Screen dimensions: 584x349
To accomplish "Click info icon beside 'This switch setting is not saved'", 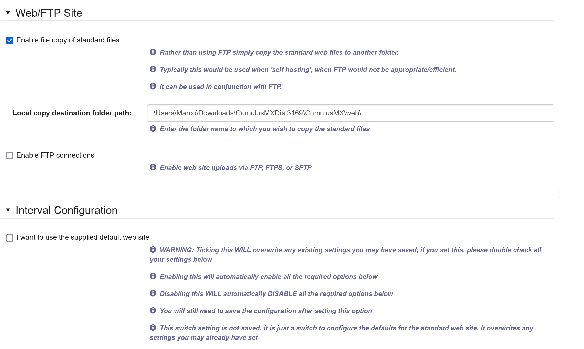I will click(153, 328).
